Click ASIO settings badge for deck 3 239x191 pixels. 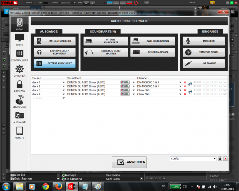tap(125, 90)
